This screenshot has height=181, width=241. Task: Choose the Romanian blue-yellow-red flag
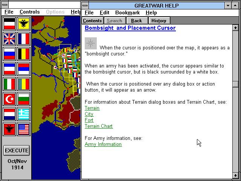[24, 84]
